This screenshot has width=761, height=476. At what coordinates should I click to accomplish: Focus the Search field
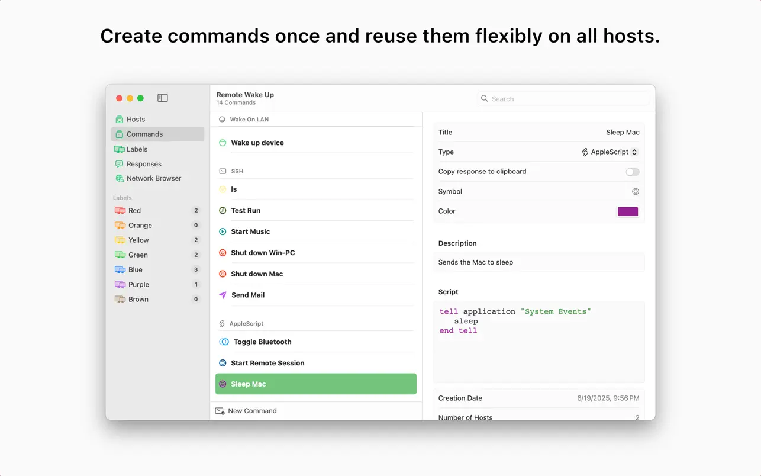[563, 99]
